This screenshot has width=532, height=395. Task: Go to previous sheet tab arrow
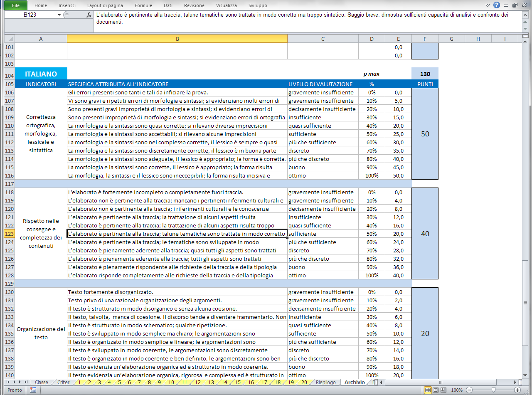tap(14, 382)
